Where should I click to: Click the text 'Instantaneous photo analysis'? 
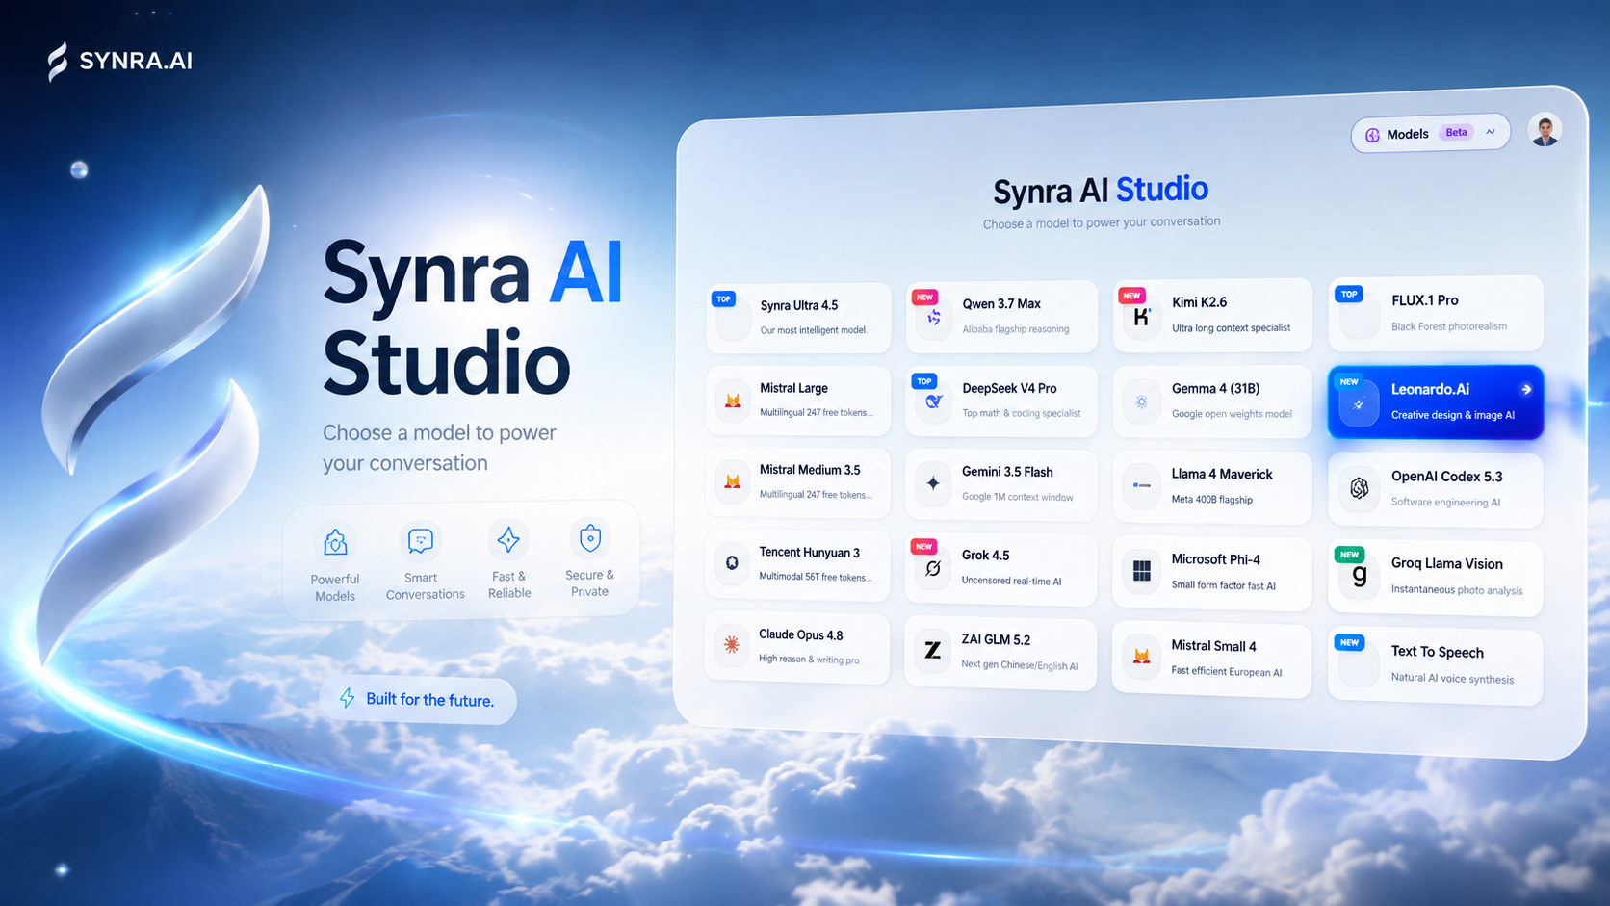click(x=1457, y=589)
